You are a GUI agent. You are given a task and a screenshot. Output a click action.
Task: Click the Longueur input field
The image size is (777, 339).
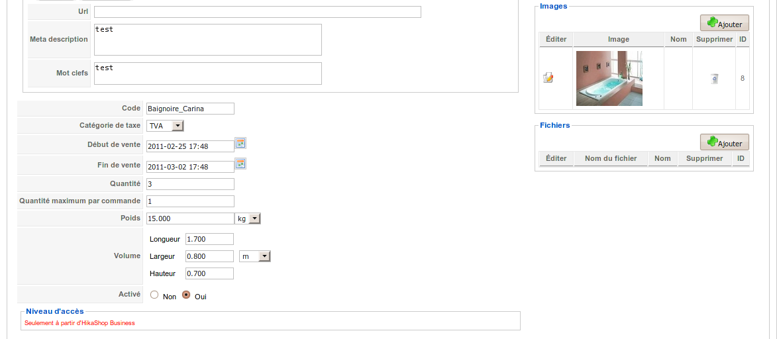209,239
